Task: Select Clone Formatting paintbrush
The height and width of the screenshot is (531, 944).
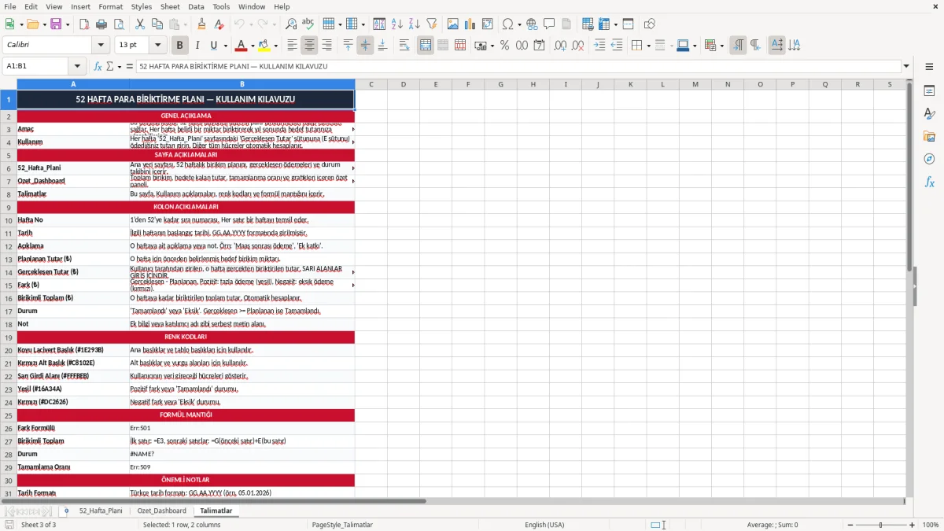Action: 201,24
